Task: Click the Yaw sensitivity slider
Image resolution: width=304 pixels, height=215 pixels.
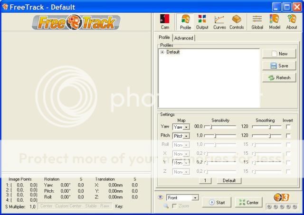Action: pyautogui.click(x=220, y=127)
